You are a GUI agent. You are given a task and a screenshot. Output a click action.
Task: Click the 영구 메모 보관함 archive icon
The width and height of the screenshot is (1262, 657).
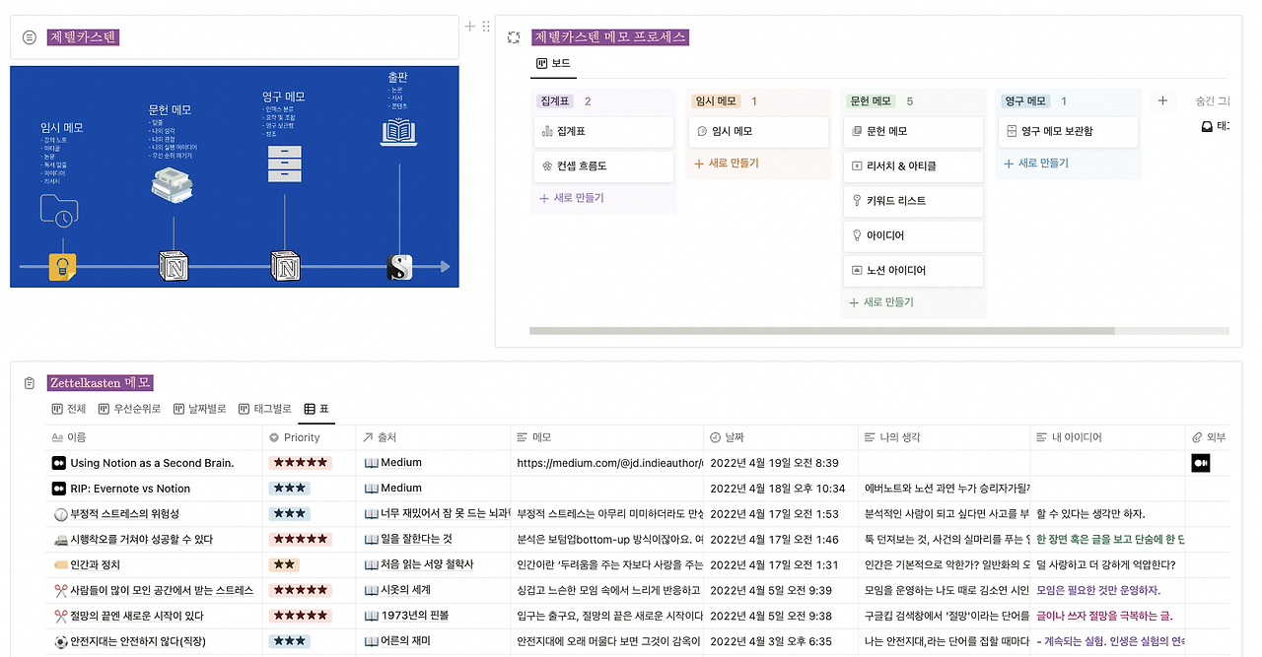[1012, 131]
